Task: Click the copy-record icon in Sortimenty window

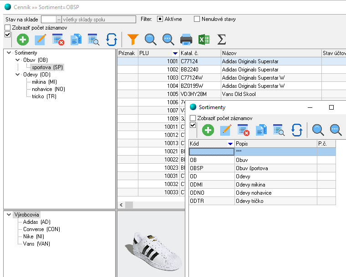Action: (x=261, y=130)
